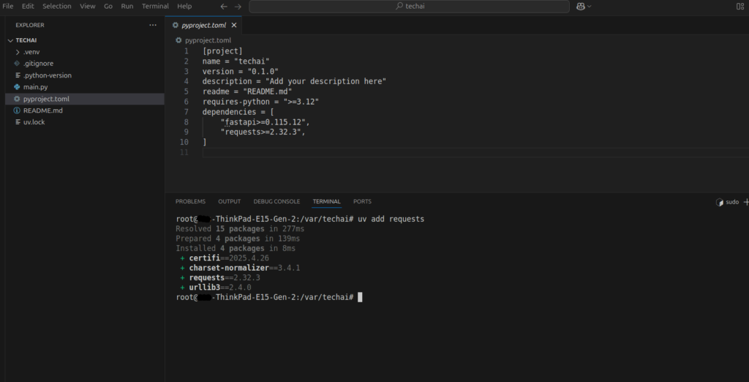
Task: Open the View menu
Action: tap(88, 6)
